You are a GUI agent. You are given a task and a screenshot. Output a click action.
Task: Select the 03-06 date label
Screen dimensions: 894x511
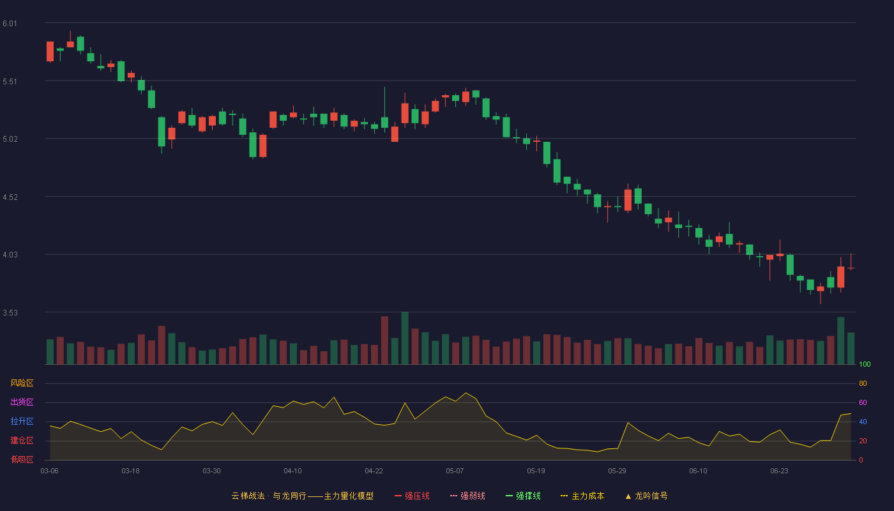pyautogui.click(x=50, y=471)
